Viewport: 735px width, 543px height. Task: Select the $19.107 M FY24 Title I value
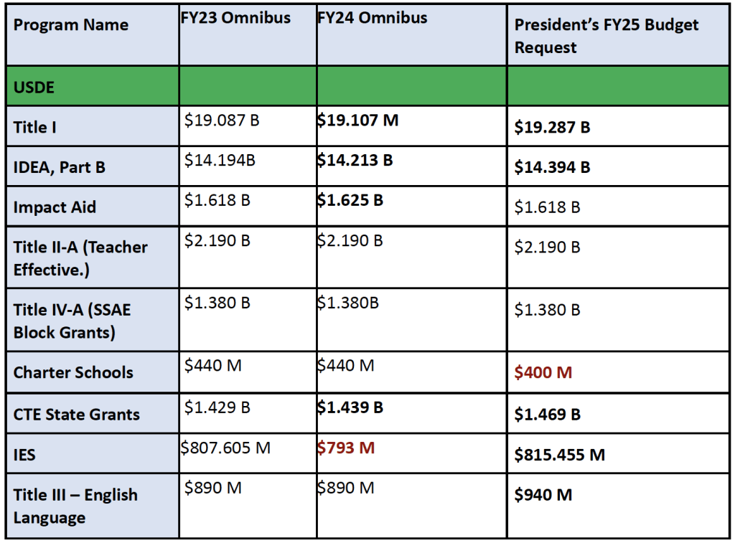coord(357,121)
